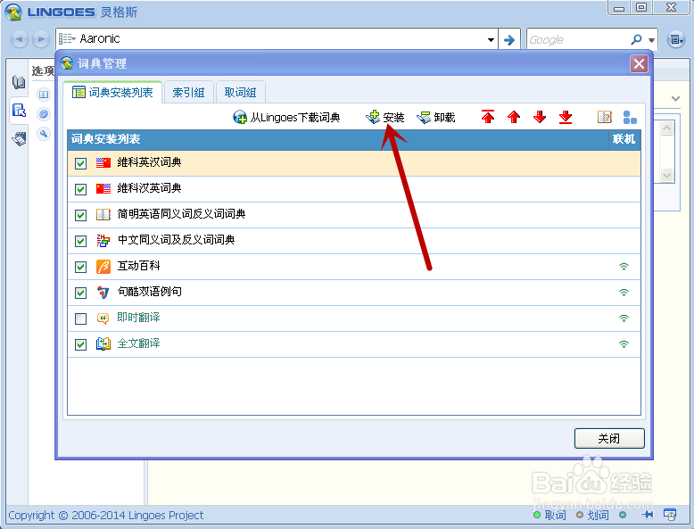Viewport: 694px width, 529px height.
Task: Click scrollbar down arrow on right panel
Action: click(666, 176)
